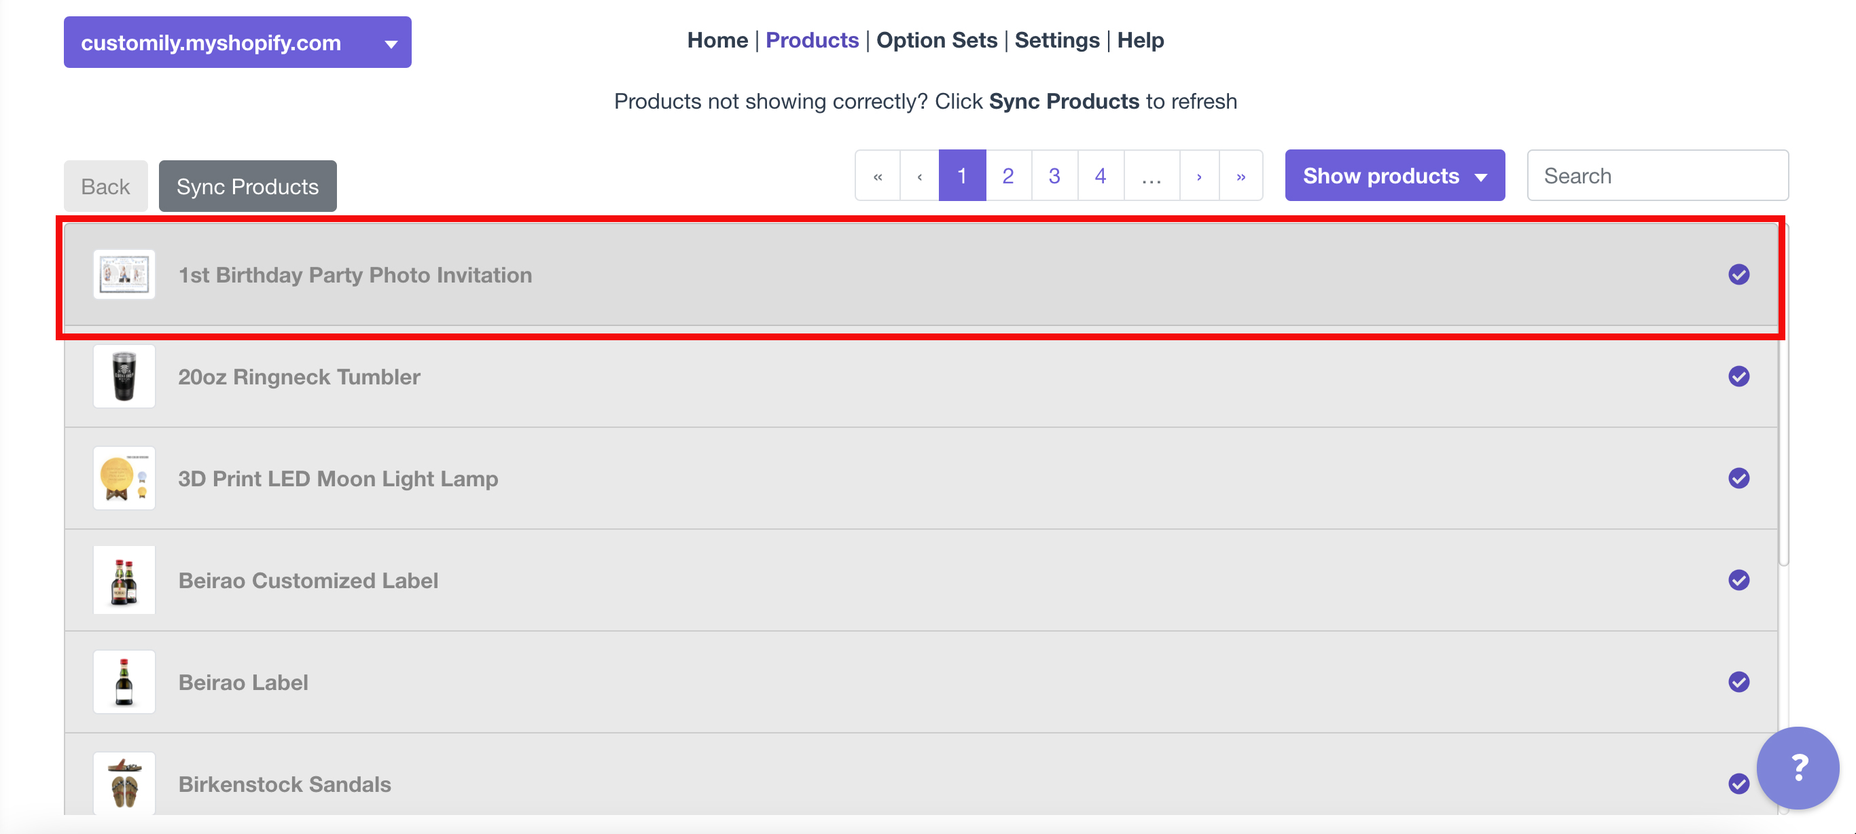This screenshot has width=1856, height=834.
Task: Click the pagination ellipsis for more pages
Action: [x=1152, y=176]
